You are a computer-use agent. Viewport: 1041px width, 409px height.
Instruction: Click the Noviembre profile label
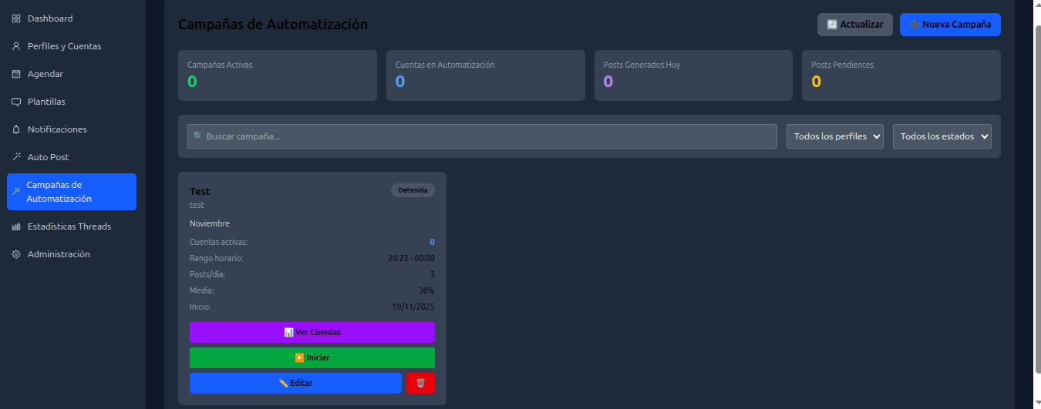click(x=210, y=223)
